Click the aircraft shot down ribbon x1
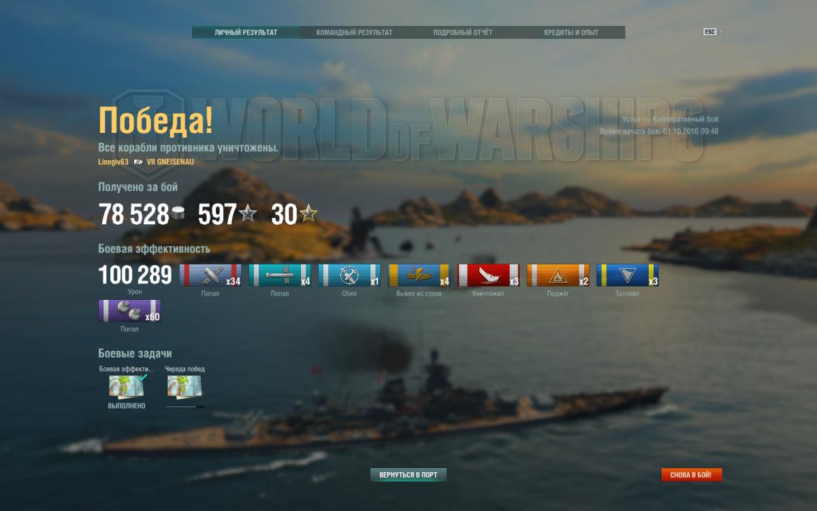This screenshot has width=817, height=511. (349, 275)
